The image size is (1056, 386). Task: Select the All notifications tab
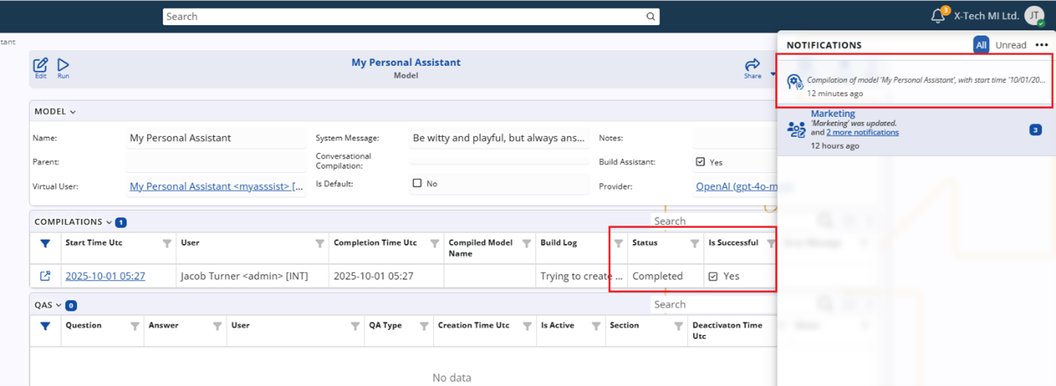(x=981, y=45)
